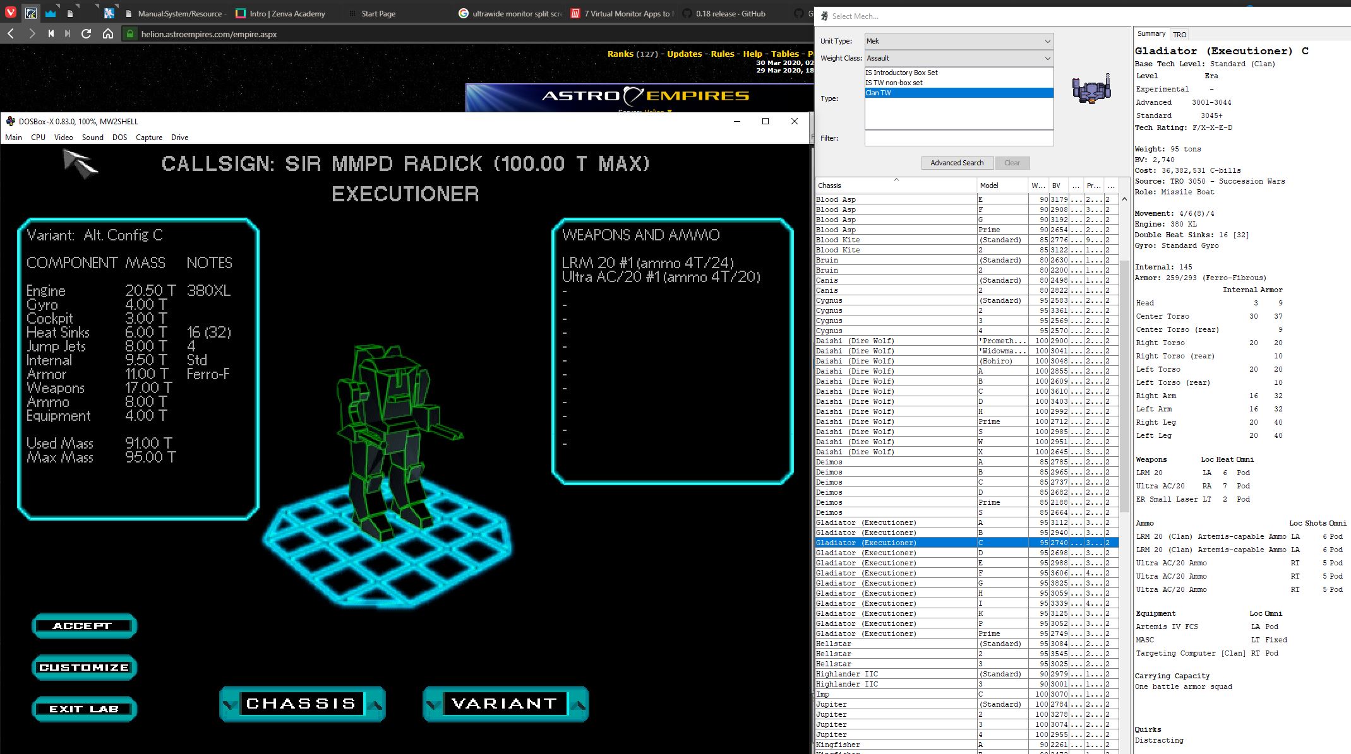Click the browser back arrow
1351x754 pixels.
[11, 34]
